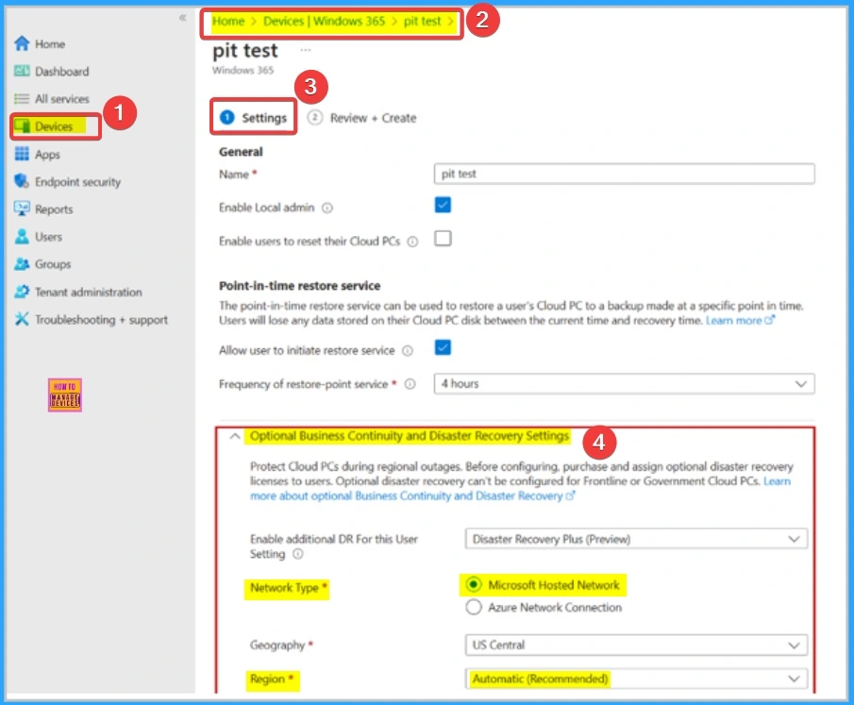Check Enable users to reset their Cloud PCs
The height and width of the screenshot is (705, 854).
coord(443,238)
